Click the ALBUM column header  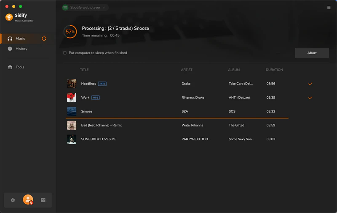coord(234,70)
